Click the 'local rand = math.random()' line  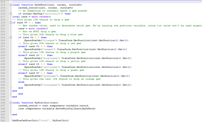(x=31, y=17)
